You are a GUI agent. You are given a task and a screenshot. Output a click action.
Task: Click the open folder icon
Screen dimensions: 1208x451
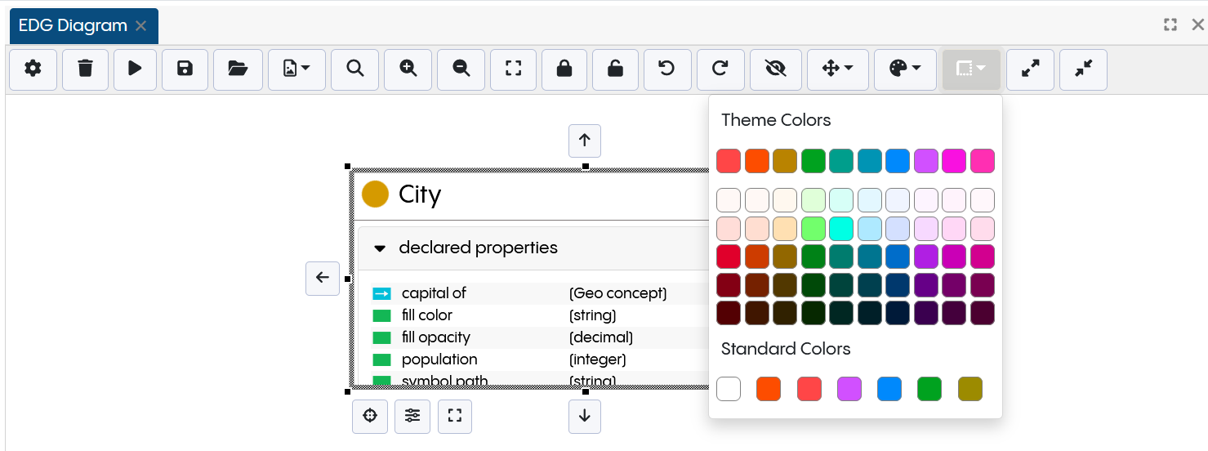(x=238, y=69)
